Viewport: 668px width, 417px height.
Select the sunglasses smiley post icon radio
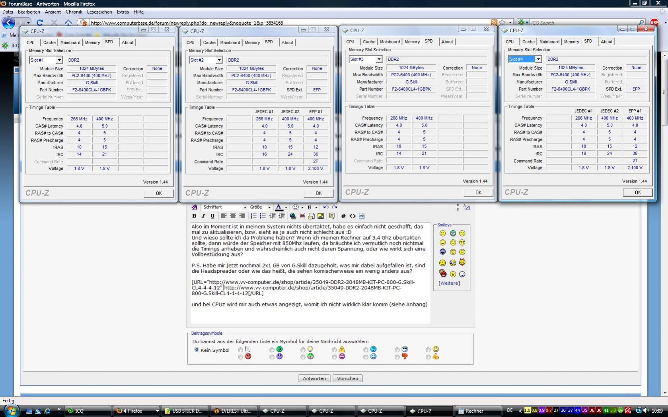(397, 350)
